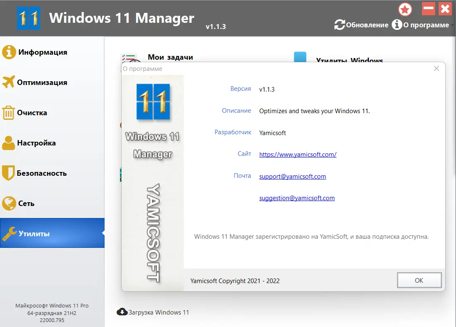Open the suggestion@yamicsoft.com email link

tap(297, 198)
